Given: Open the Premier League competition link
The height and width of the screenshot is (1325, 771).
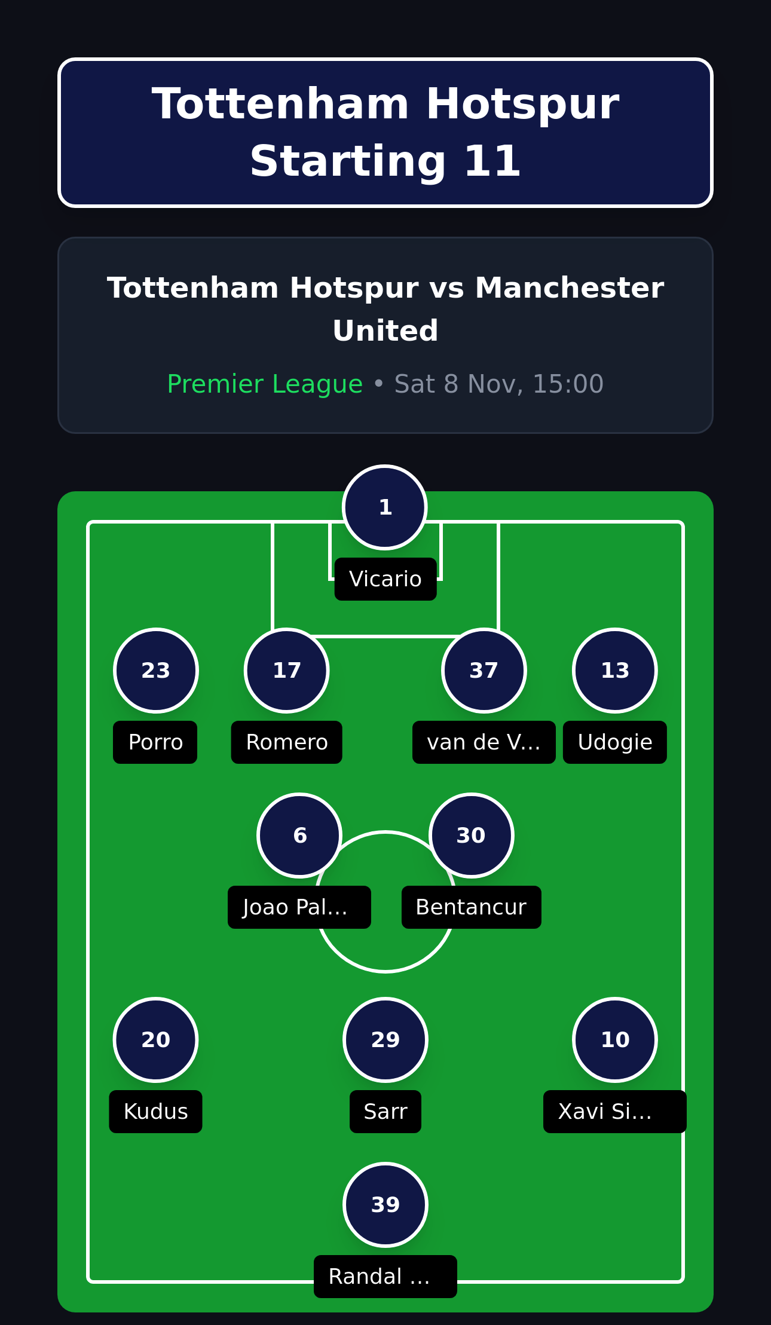Looking at the screenshot, I should coord(265,384).
